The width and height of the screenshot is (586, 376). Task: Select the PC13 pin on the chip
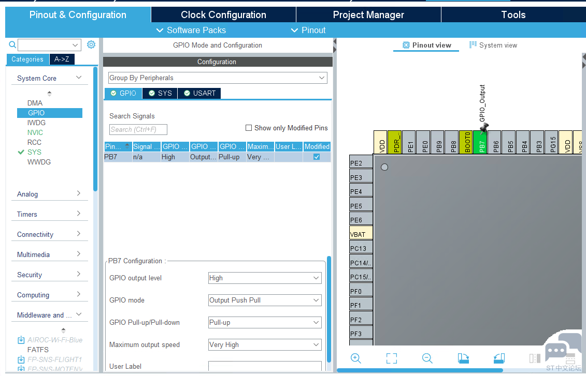(361, 247)
